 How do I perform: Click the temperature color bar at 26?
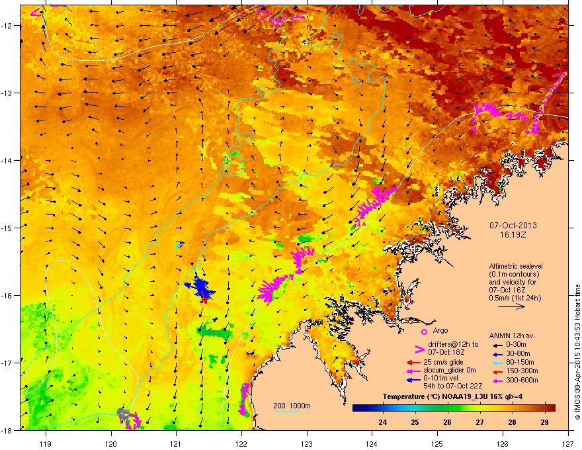447,408
